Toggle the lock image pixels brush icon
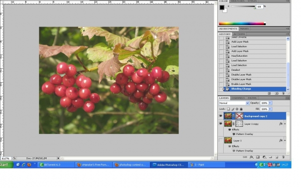 point(233,109)
